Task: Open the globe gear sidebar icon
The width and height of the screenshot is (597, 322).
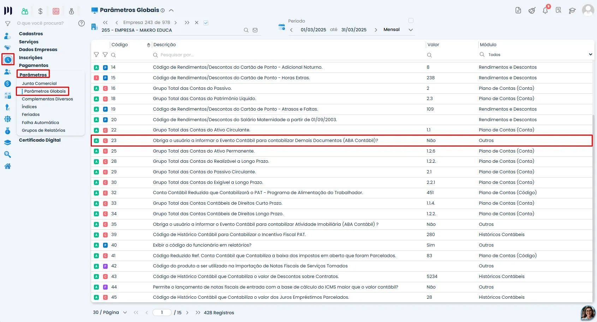Action: (7, 119)
